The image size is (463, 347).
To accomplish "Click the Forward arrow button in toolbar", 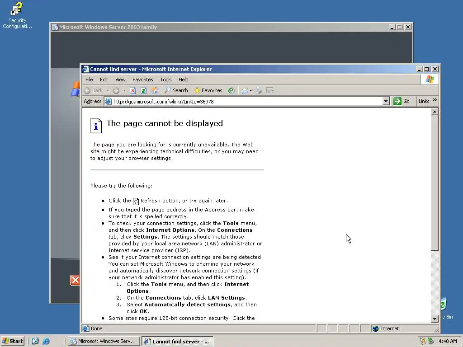I will pos(116,90).
